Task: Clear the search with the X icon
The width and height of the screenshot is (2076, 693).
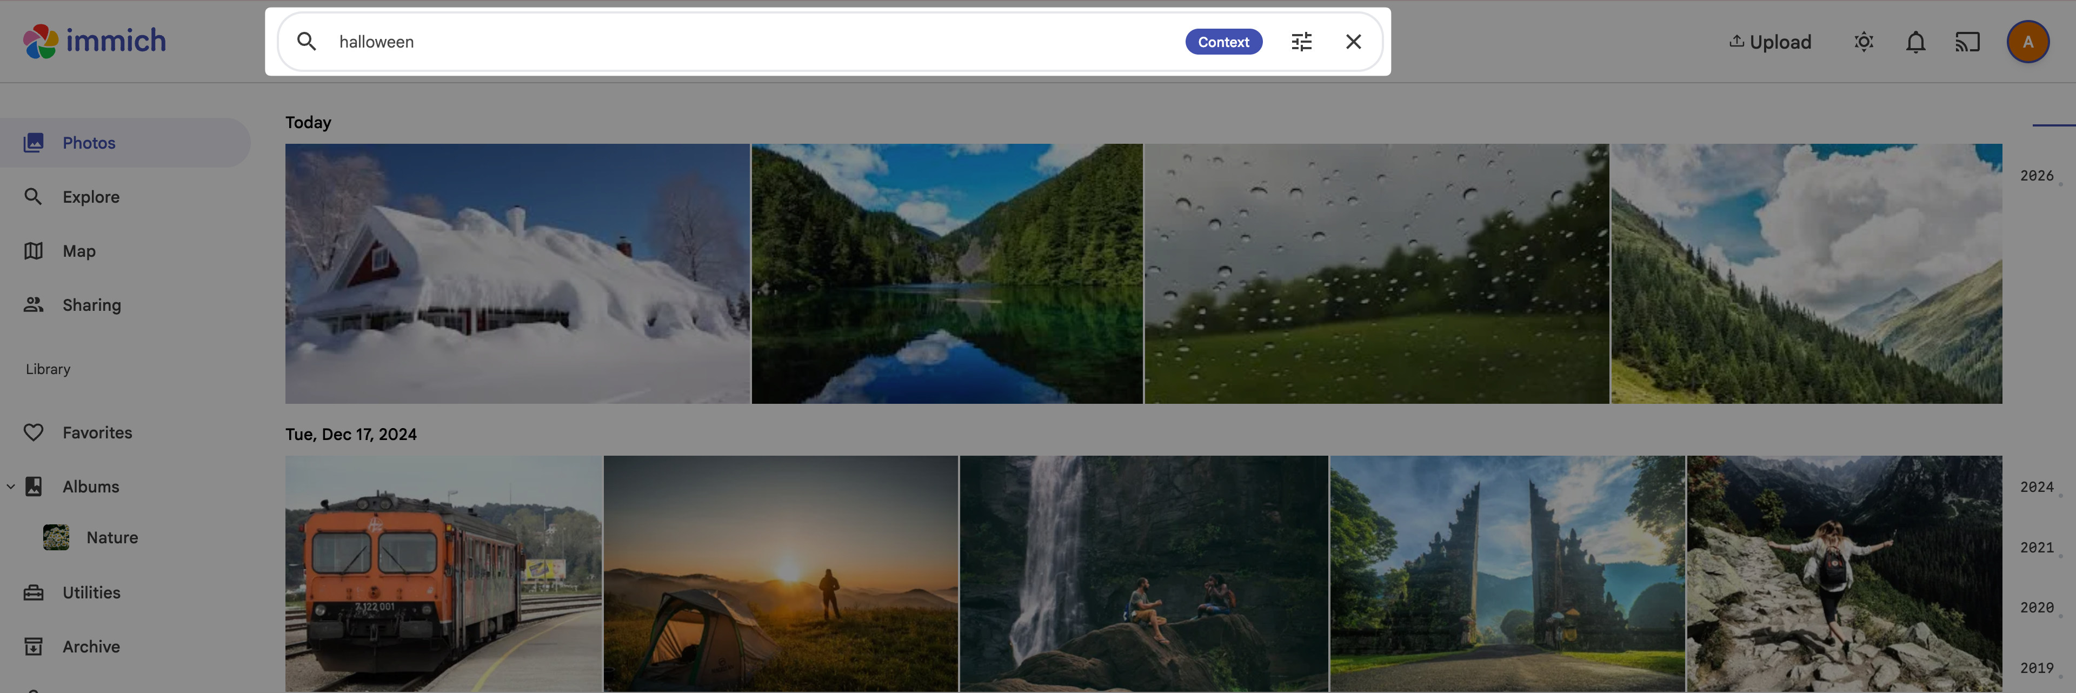Action: point(1353,41)
